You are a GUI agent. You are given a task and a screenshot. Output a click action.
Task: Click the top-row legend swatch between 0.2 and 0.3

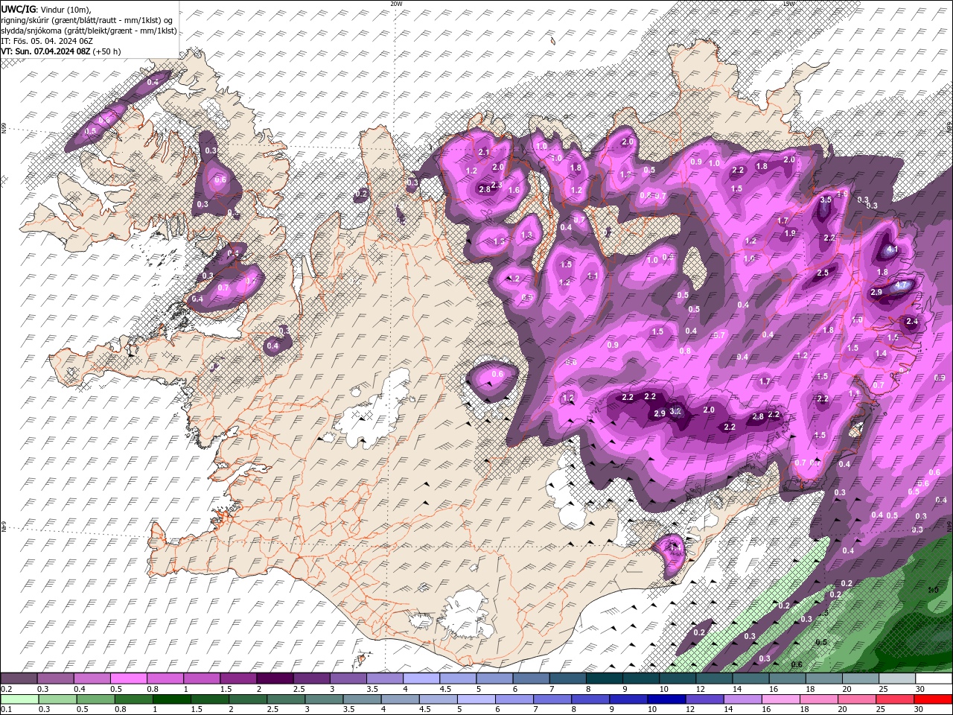[19, 679]
